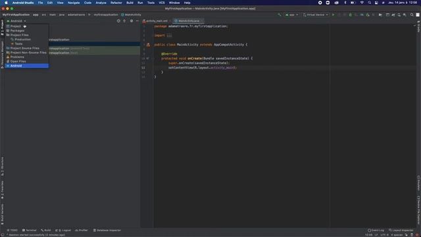Click Attach Debugger to Android Process icon
This screenshot has width=421, height=237.
click(368, 14)
